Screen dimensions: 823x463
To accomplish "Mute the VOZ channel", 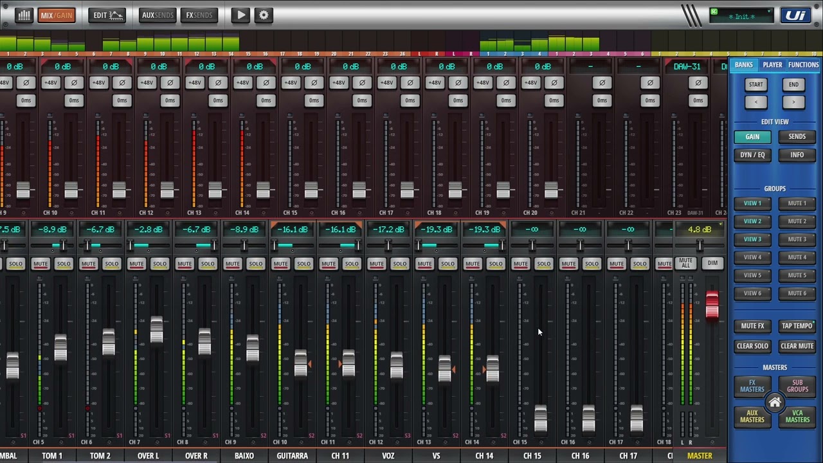I will [x=376, y=264].
